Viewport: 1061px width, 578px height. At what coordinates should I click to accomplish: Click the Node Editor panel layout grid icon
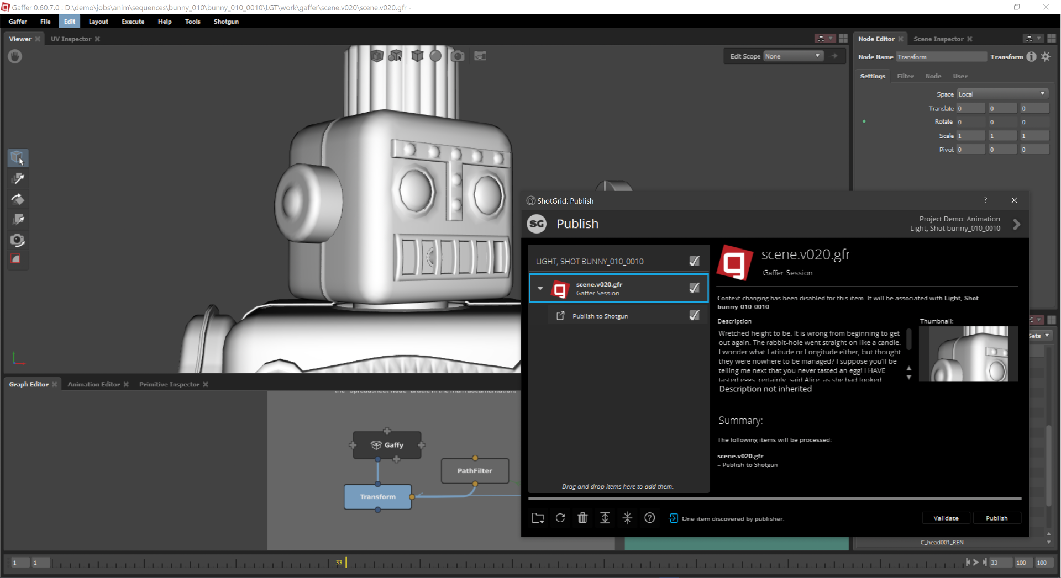[1051, 39]
